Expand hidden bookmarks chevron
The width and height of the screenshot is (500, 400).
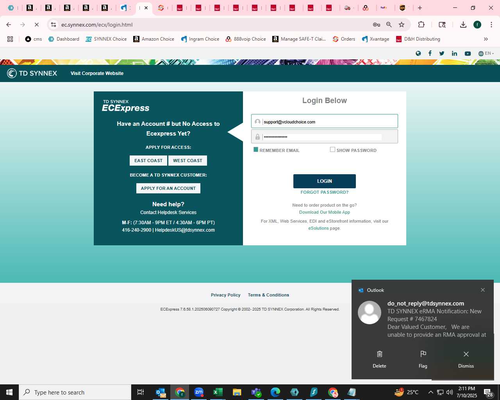tap(486, 39)
